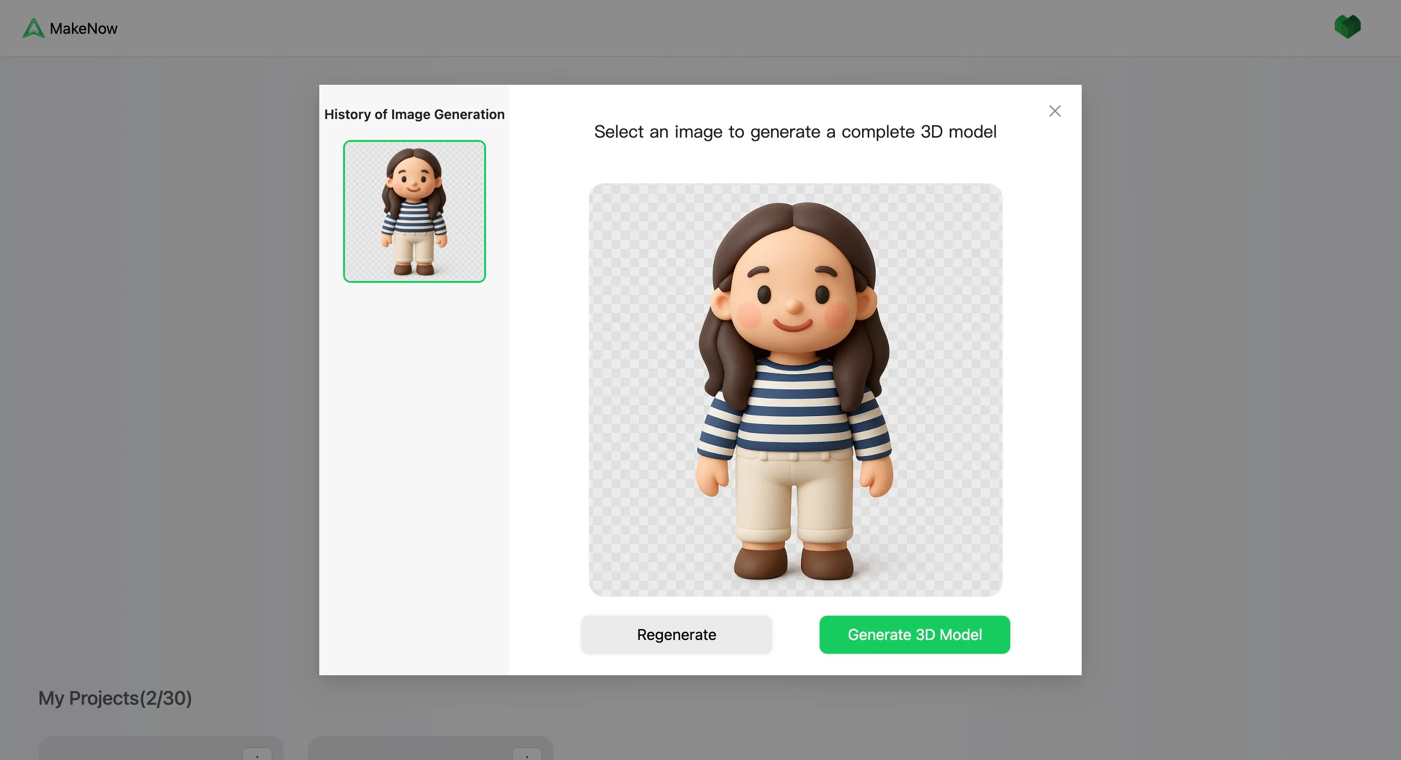
Task: Click the History of Image Generation header
Action: (414, 114)
